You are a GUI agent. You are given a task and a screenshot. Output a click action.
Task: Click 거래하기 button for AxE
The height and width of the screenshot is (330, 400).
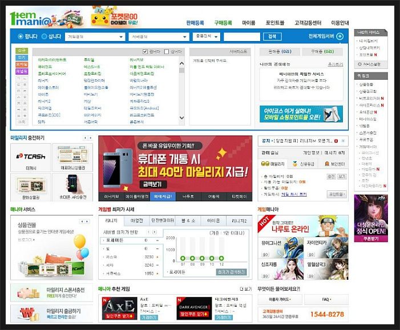click(x=149, y=317)
